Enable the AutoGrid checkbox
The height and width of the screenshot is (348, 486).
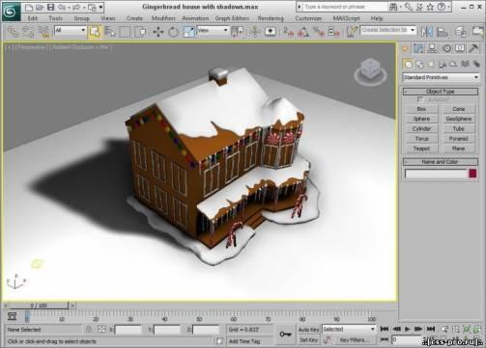420,99
